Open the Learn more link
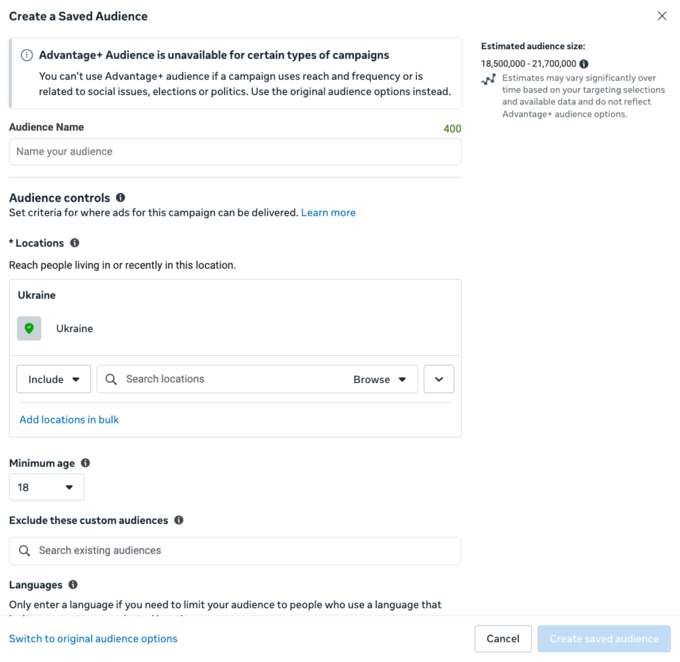The width and height of the screenshot is (680, 662). [329, 212]
